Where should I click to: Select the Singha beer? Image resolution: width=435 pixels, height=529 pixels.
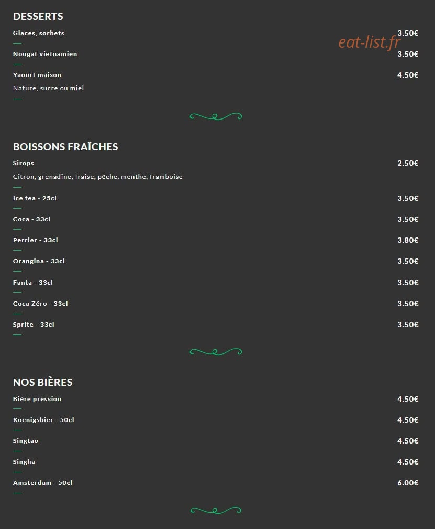(24, 462)
